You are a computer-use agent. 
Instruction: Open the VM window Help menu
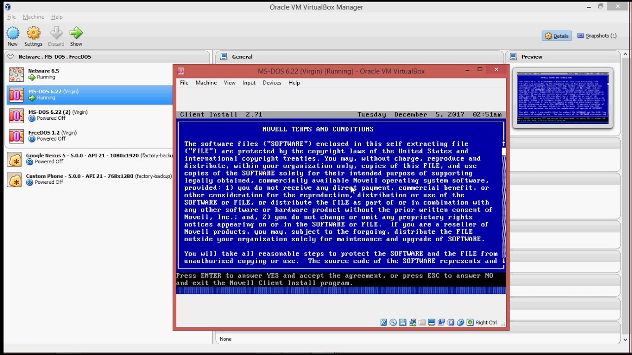point(294,83)
